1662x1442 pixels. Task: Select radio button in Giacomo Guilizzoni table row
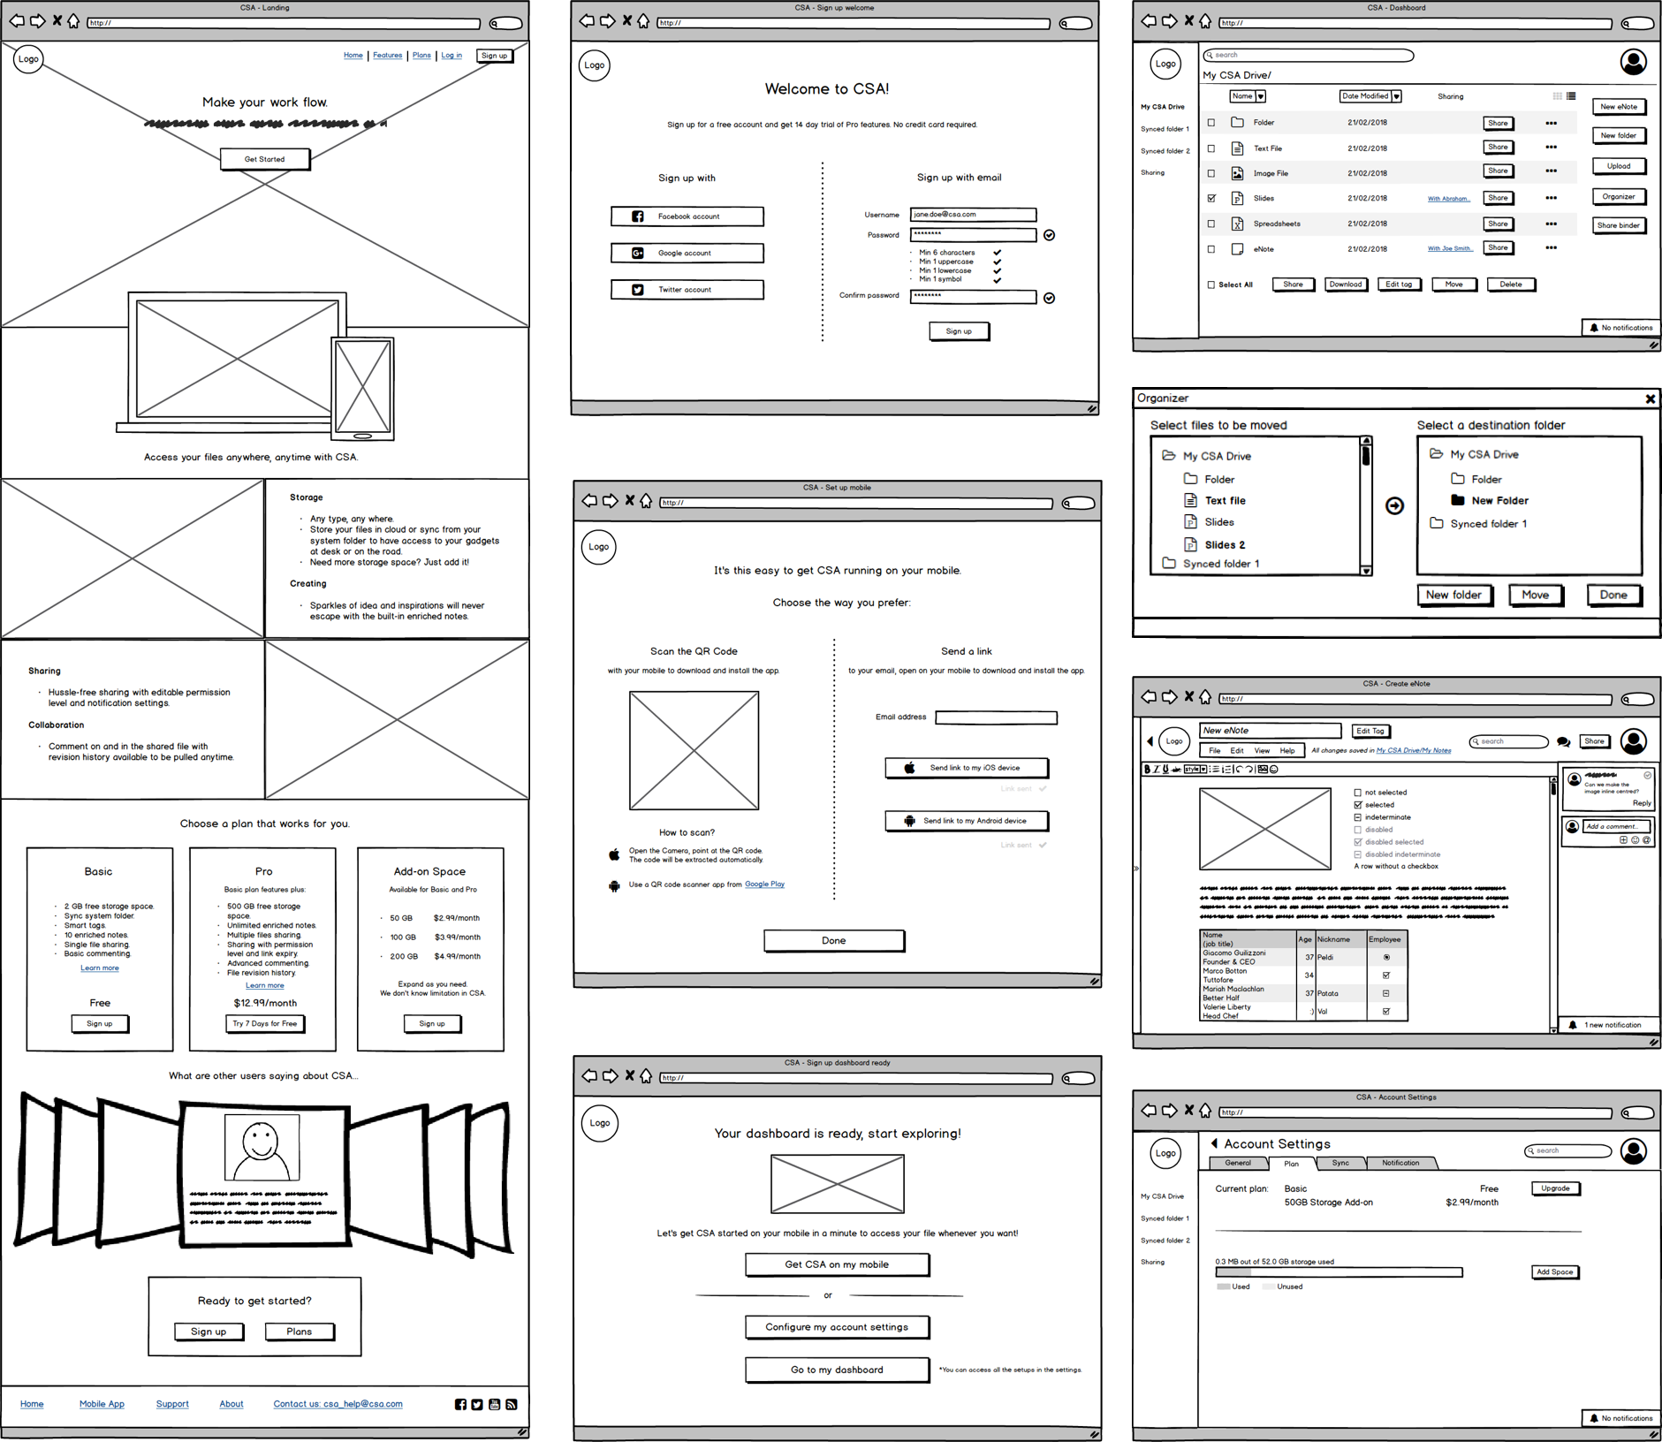(1386, 957)
